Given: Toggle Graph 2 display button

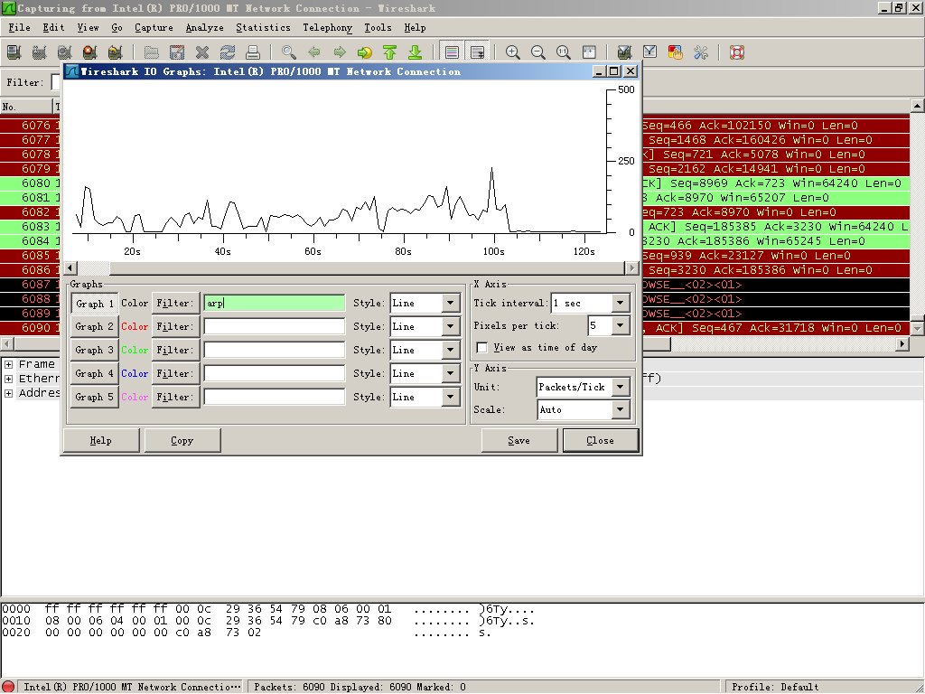Looking at the screenshot, I should [94, 327].
